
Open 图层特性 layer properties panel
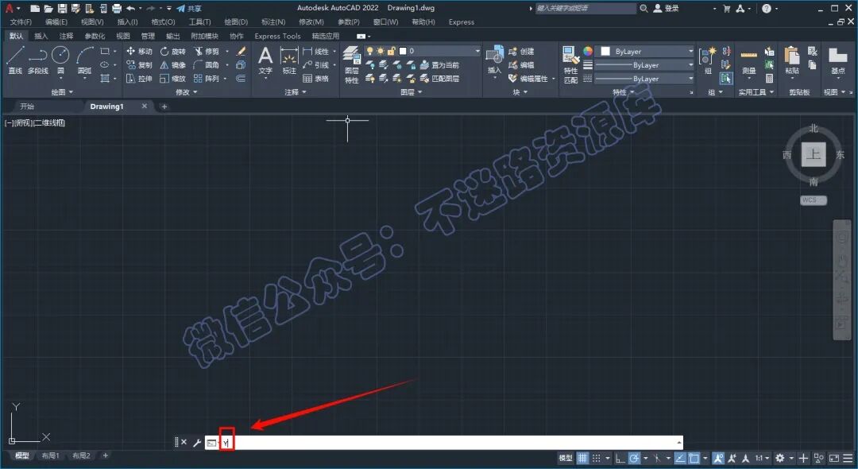click(351, 64)
